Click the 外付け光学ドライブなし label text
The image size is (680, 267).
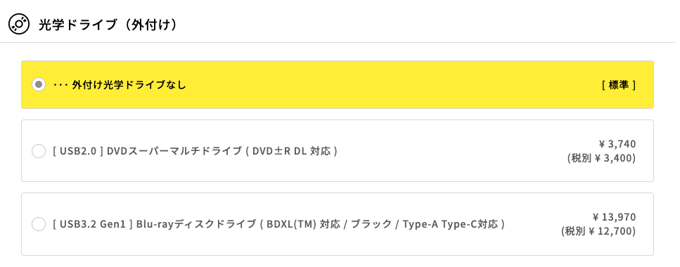click(129, 85)
